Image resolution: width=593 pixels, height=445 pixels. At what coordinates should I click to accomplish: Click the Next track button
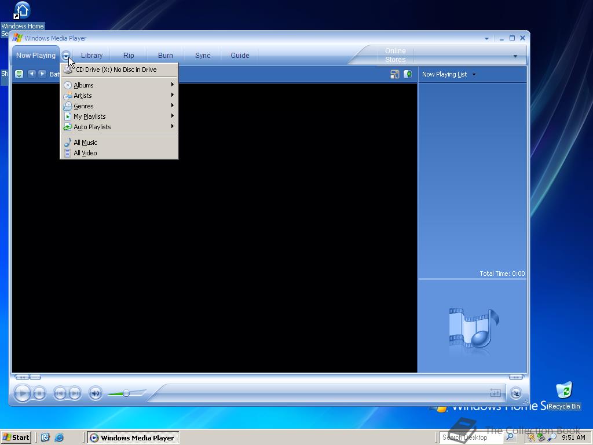coord(75,393)
